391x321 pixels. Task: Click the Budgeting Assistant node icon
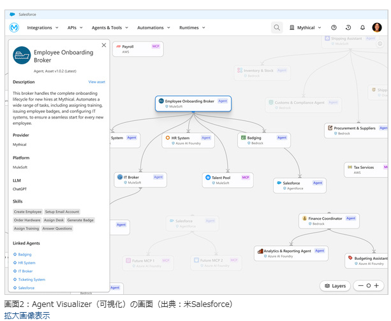[x=350, y=258]
